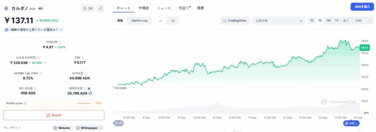This screenshot has height=132, width=376.
Task: Expand the 24h volume chevron beside 42.38%
Action: pos(45,63)
